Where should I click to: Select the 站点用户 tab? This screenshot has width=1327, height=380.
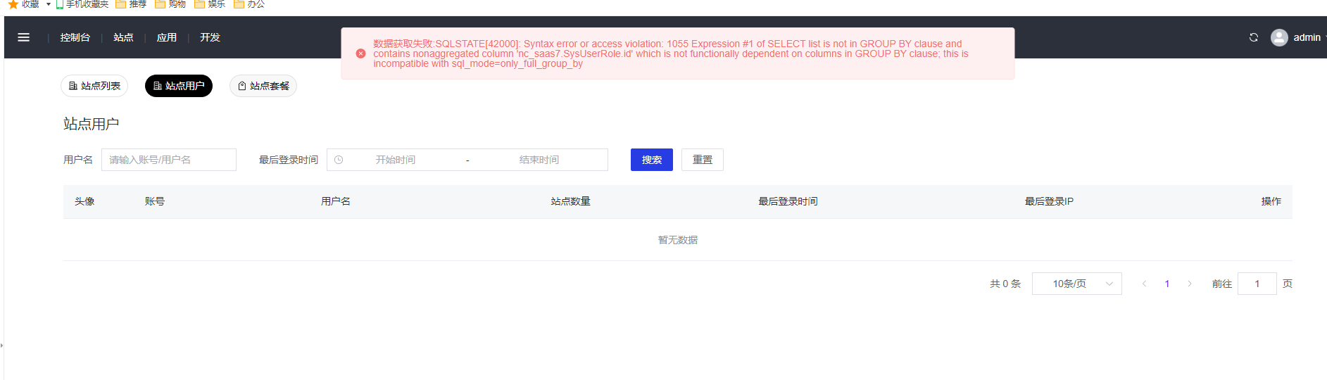tap(179, 86)
